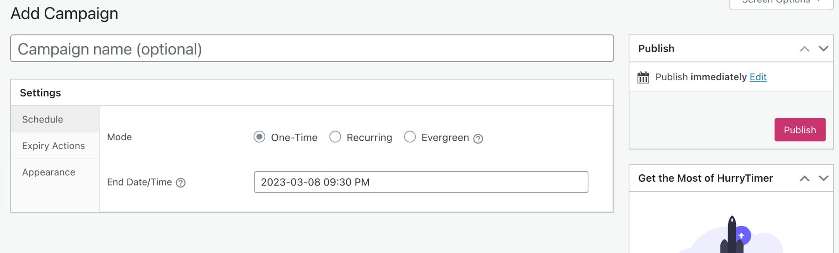Viewport: 839px width, 253px height.
Task: Move Publish panel down with arrow
Action: click(823, 49)
